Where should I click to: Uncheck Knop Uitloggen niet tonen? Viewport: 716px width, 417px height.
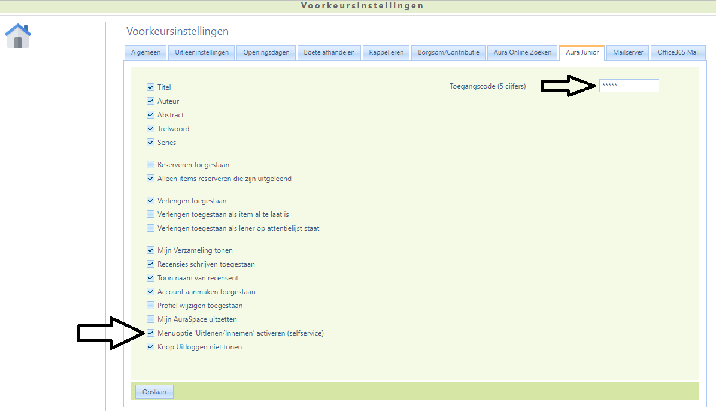click(150, 347)
